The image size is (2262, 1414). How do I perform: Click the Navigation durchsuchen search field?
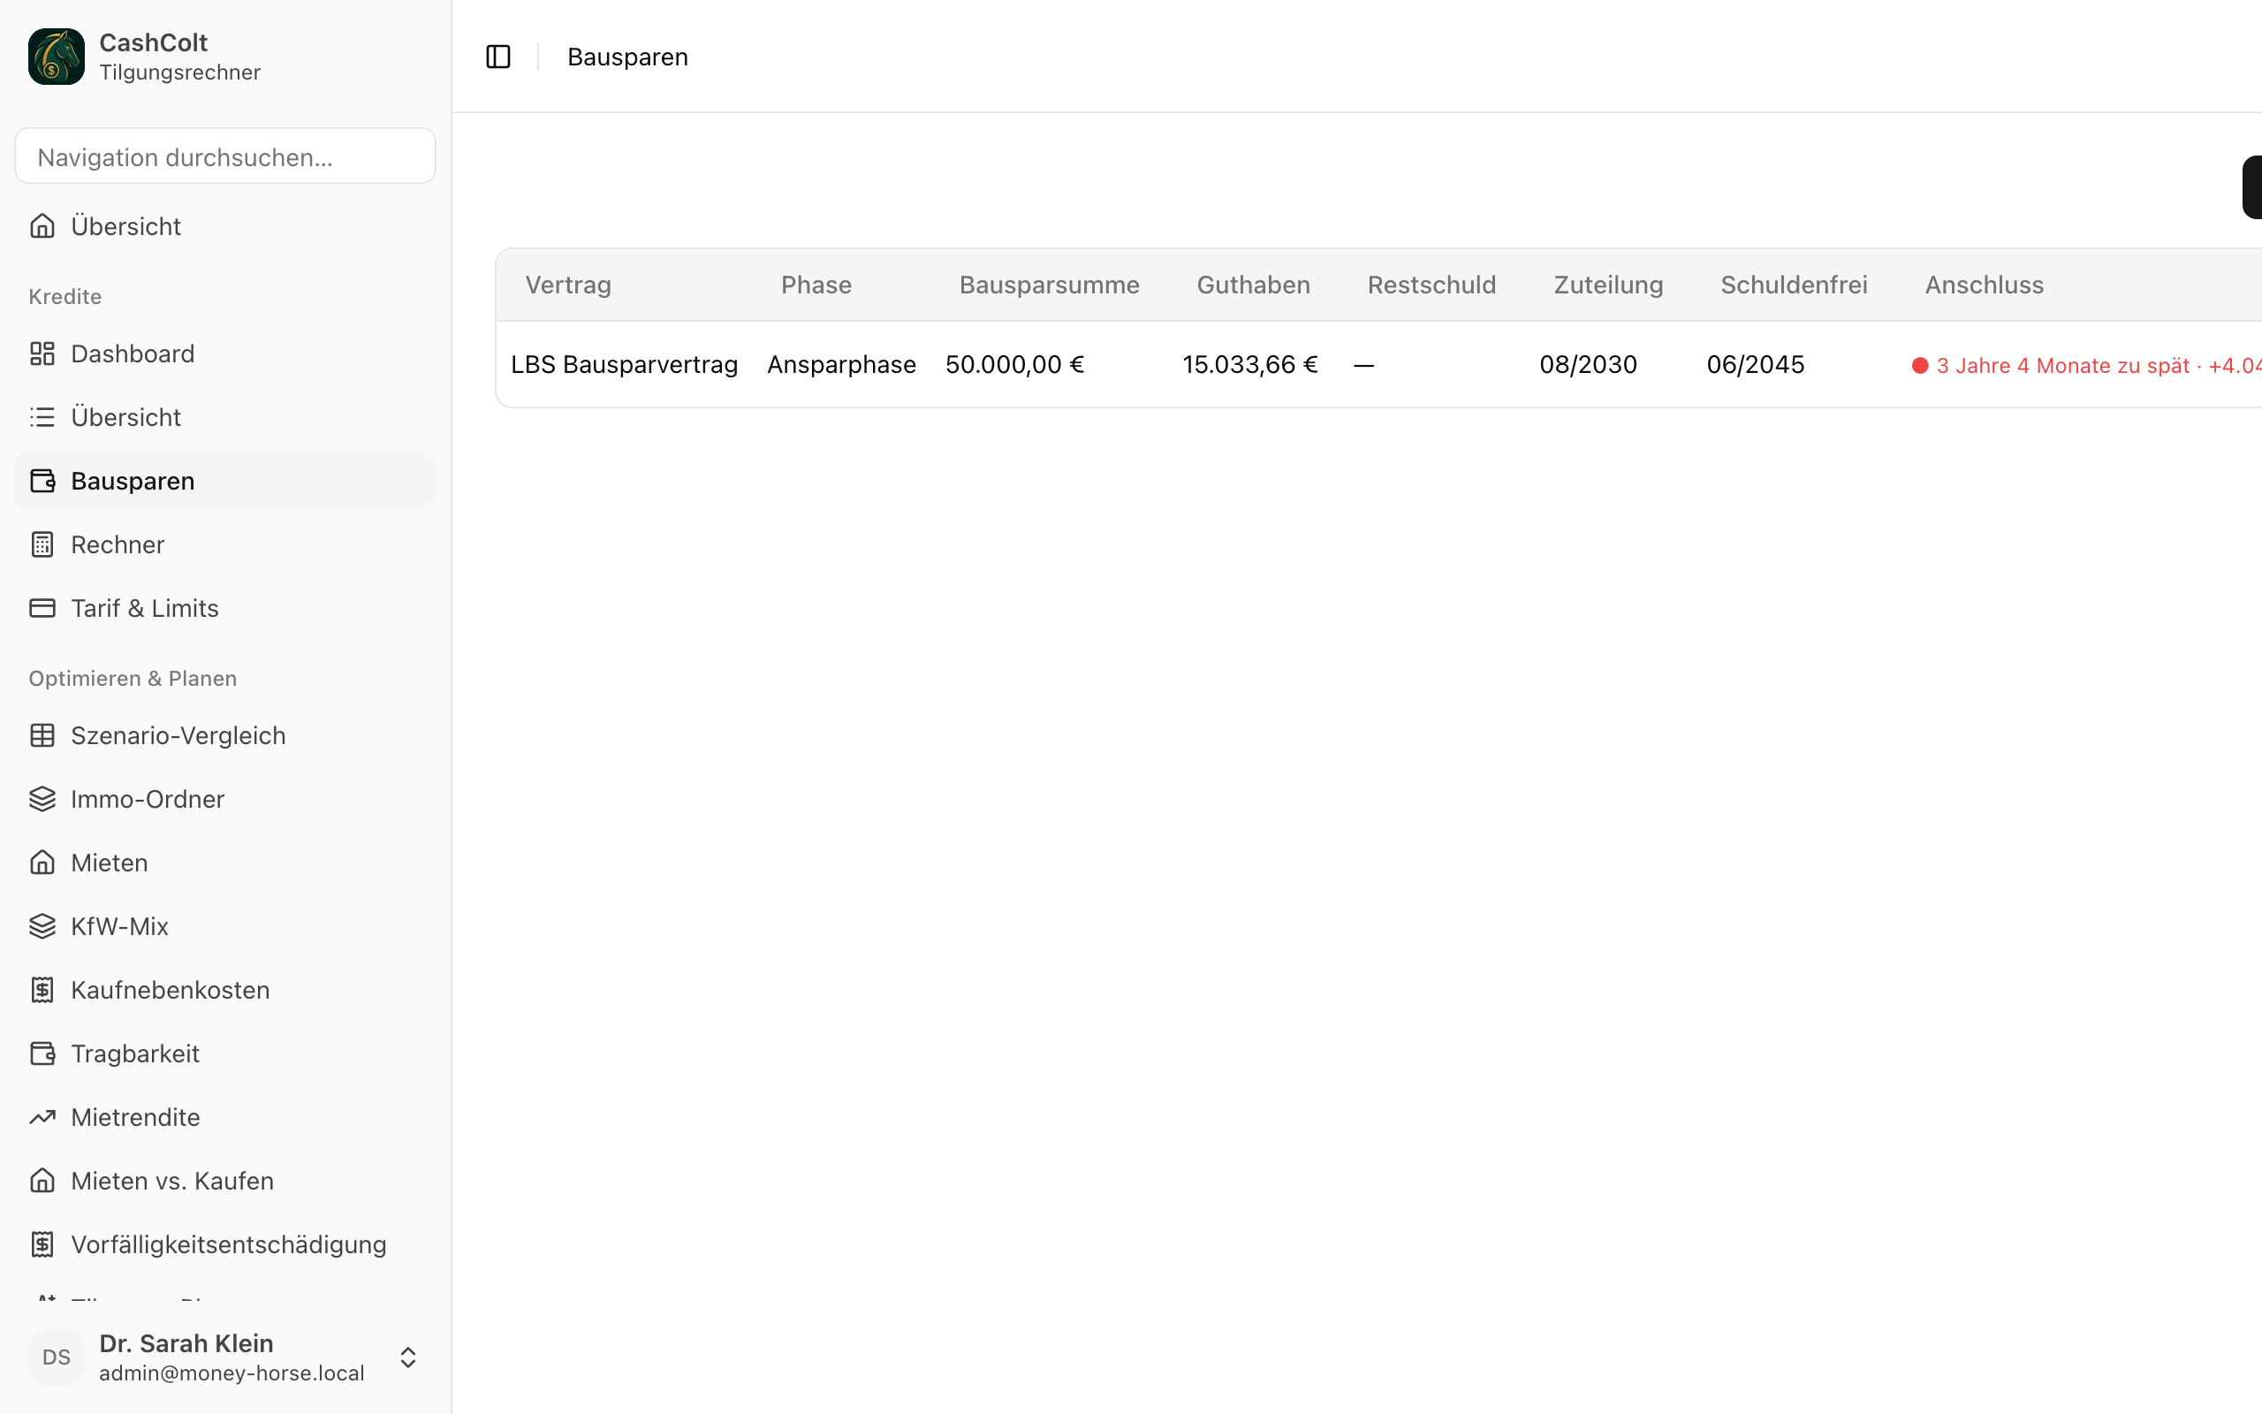(x=225, y=156)
